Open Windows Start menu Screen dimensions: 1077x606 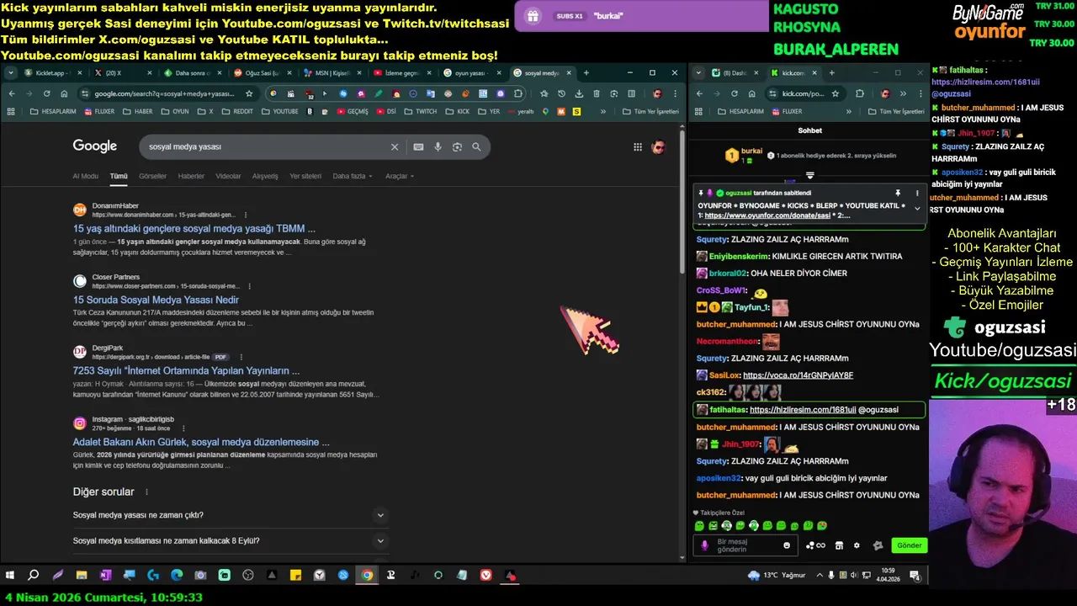point(10,575)
